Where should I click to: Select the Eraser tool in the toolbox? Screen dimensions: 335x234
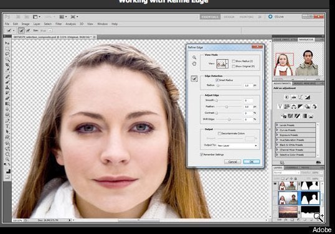coord(7,98)
